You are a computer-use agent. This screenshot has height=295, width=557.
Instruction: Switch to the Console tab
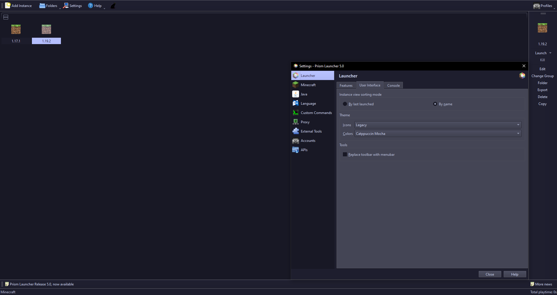(393, 85)
